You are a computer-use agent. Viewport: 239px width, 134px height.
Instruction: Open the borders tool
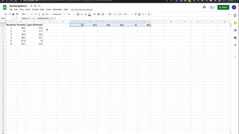99,14
